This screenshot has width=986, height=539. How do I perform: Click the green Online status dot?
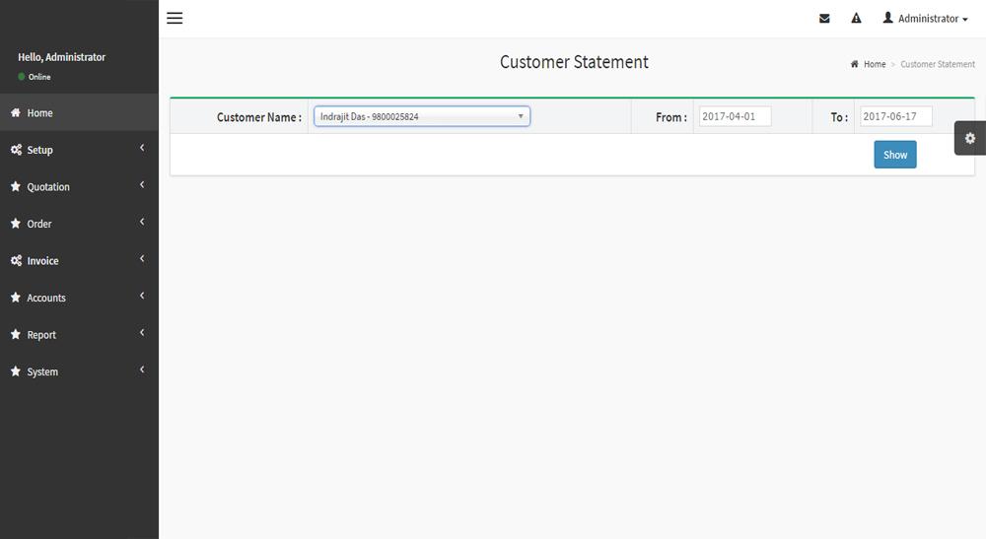[22, 77]
